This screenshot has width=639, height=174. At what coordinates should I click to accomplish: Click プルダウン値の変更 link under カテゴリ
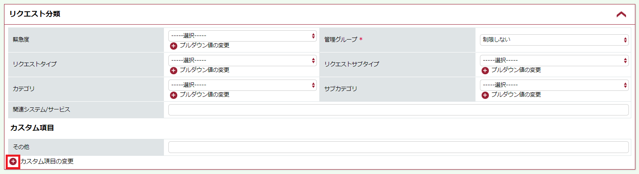204,95
